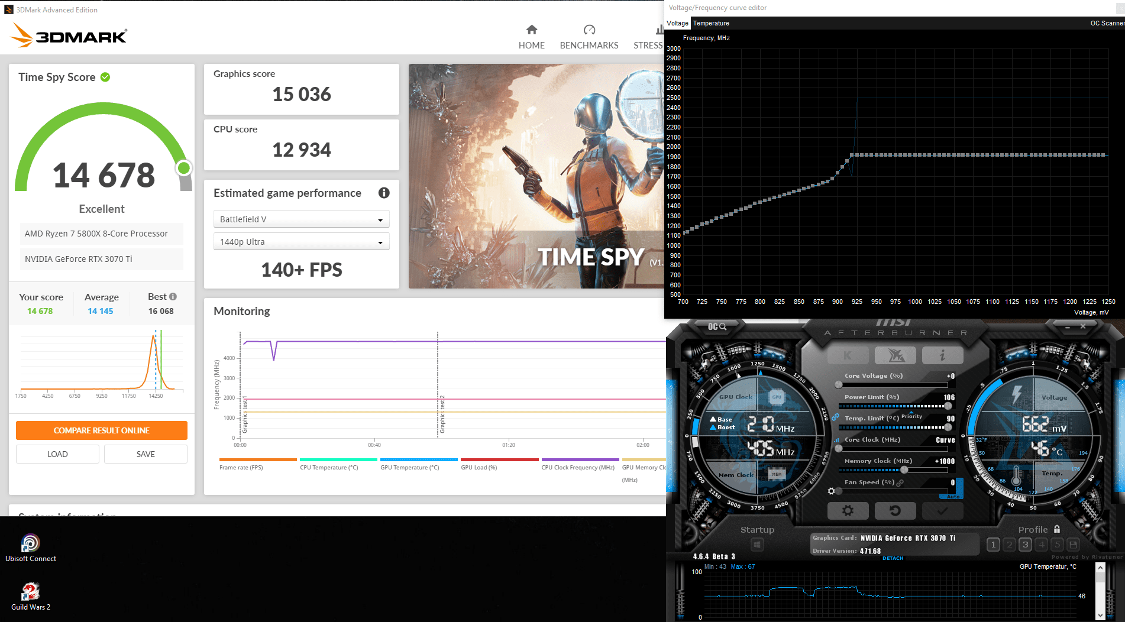Click the Memory Clock slider thumb

pos(904,470)
